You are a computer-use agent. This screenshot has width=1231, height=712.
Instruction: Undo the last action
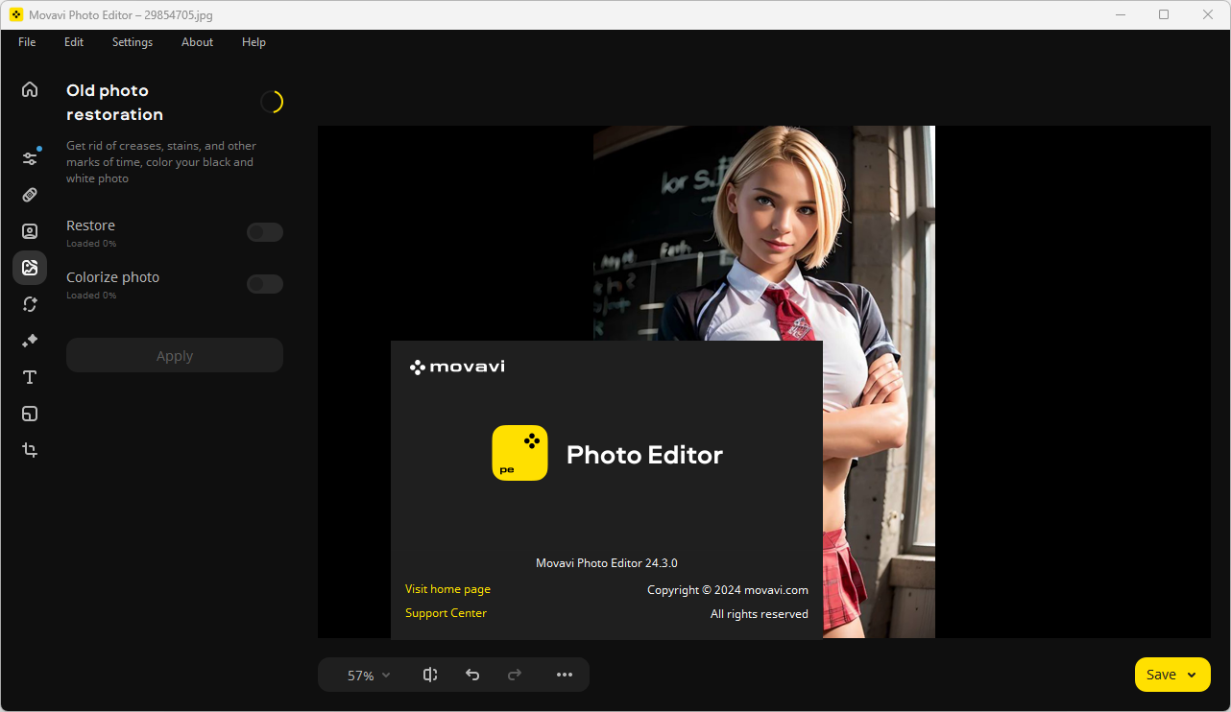coord(472,675)
